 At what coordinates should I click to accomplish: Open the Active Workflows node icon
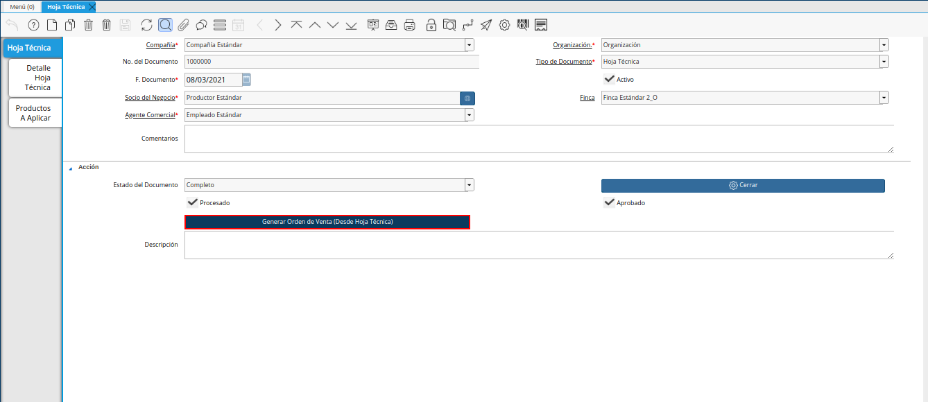pos(468,26)
